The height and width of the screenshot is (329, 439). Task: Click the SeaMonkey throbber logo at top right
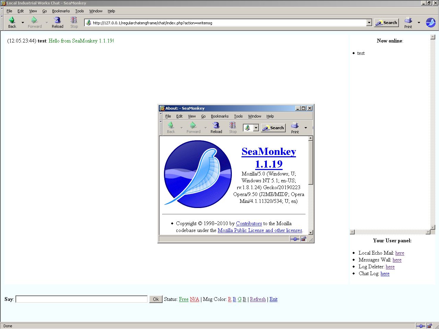430,23
